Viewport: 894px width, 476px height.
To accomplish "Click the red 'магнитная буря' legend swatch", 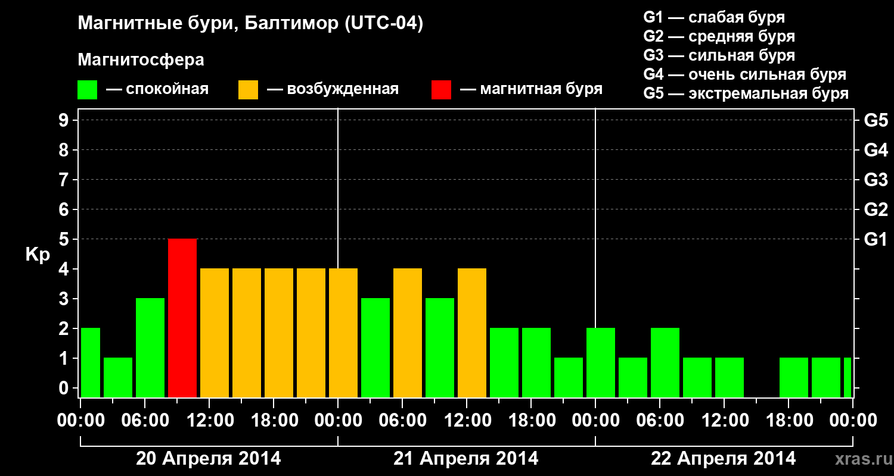I will coord(442,90).
